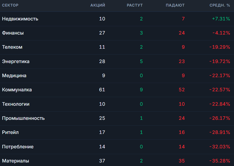Click stock count 61 for Коммуналка
This screenshot has width=234, height=166.
point(102,90)
